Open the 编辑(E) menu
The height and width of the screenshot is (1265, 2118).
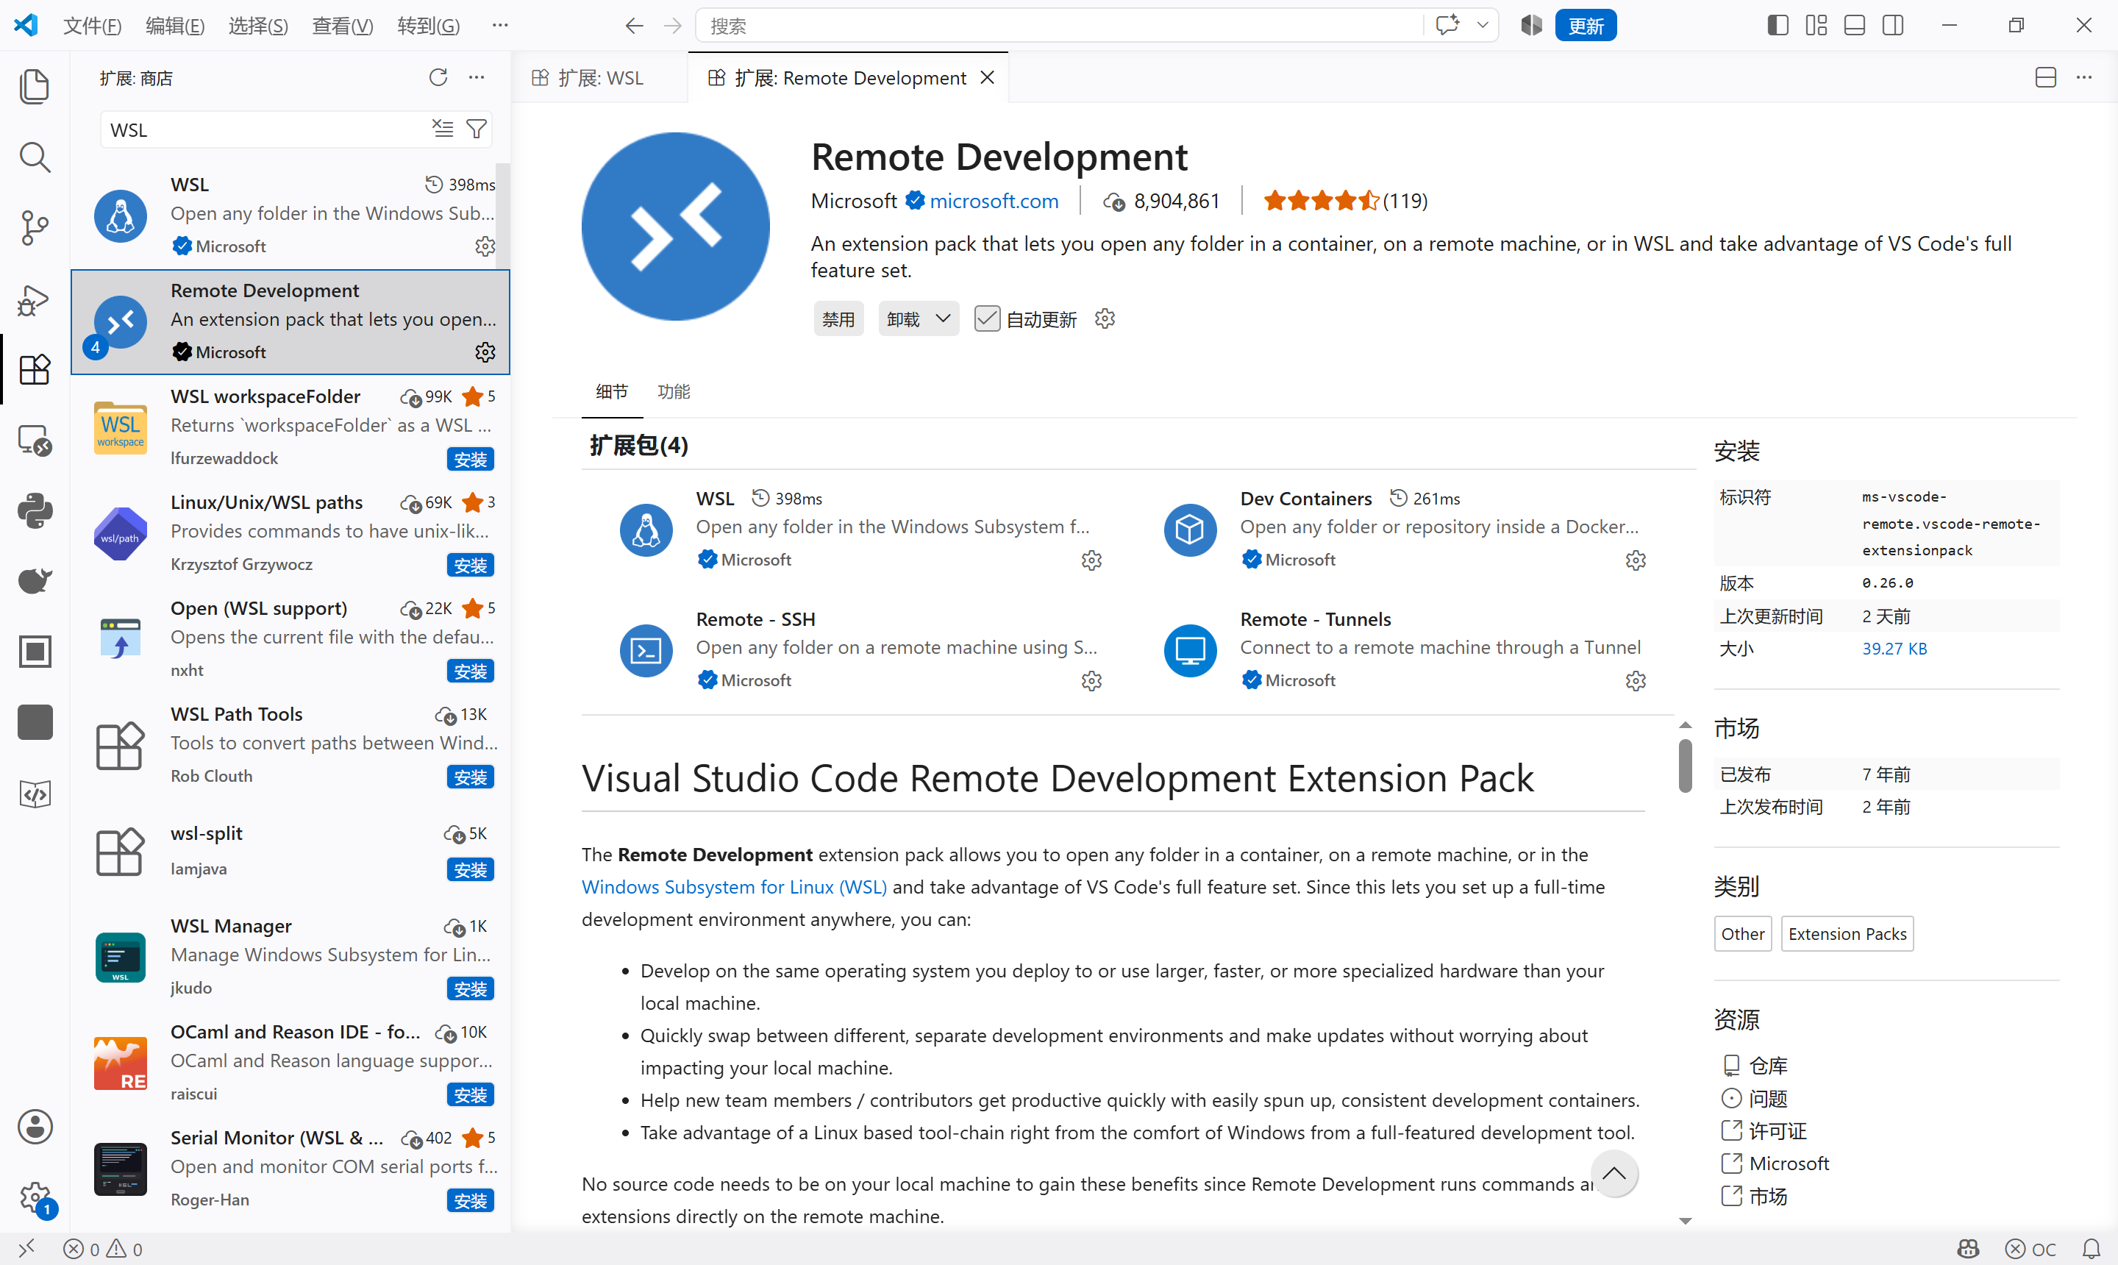pyautogui.click(x=175, y=26)
